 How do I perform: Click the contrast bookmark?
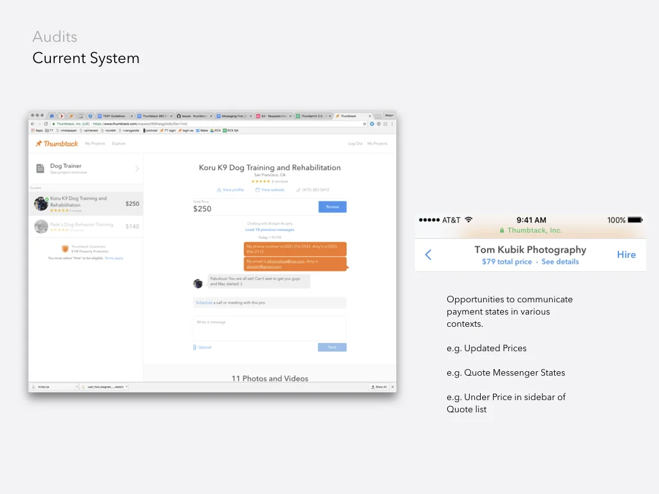coord(151,131)
